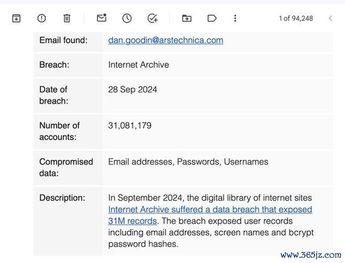Viewport: 345px width, 263px height.
Task: Open the Labels tag icon
Action: click(x=212, y=18)
